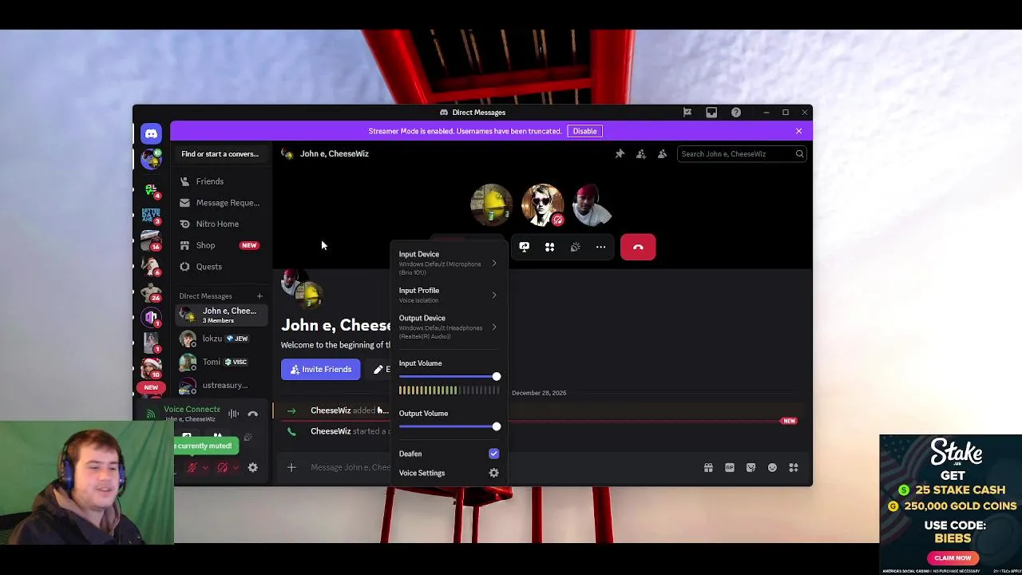Click the Output Volume slider handle
The width and height of the screenshot is (1022, 575).
[x=497, y=426]
